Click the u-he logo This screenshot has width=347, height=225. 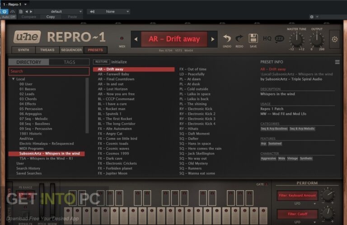27,37
